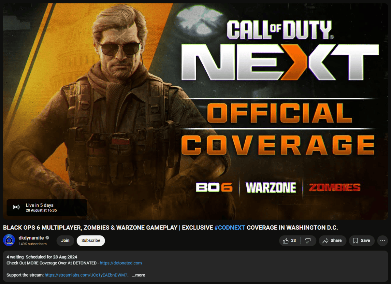Open dkdynamite channel avatar

point(9,240)
